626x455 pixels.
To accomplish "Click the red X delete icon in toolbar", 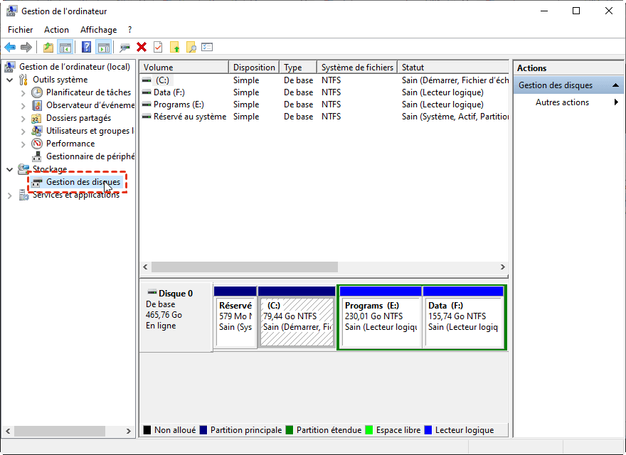I will (142, 47).
